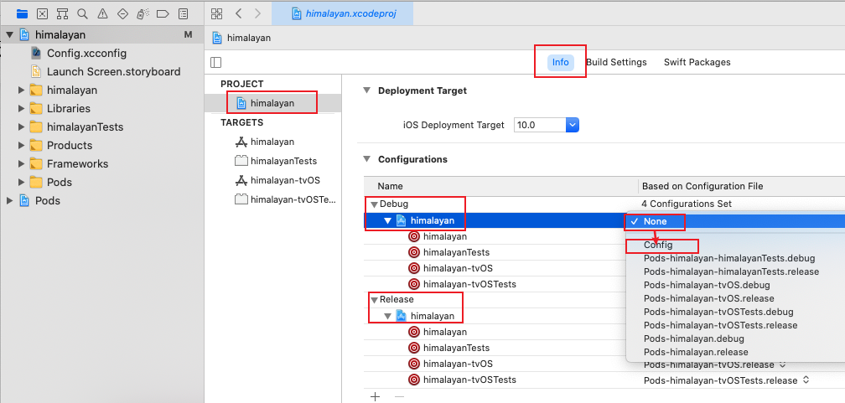Go back with the left chevron
The width and height of the screenshot is (845, 403).
click(x=238, y=13)
